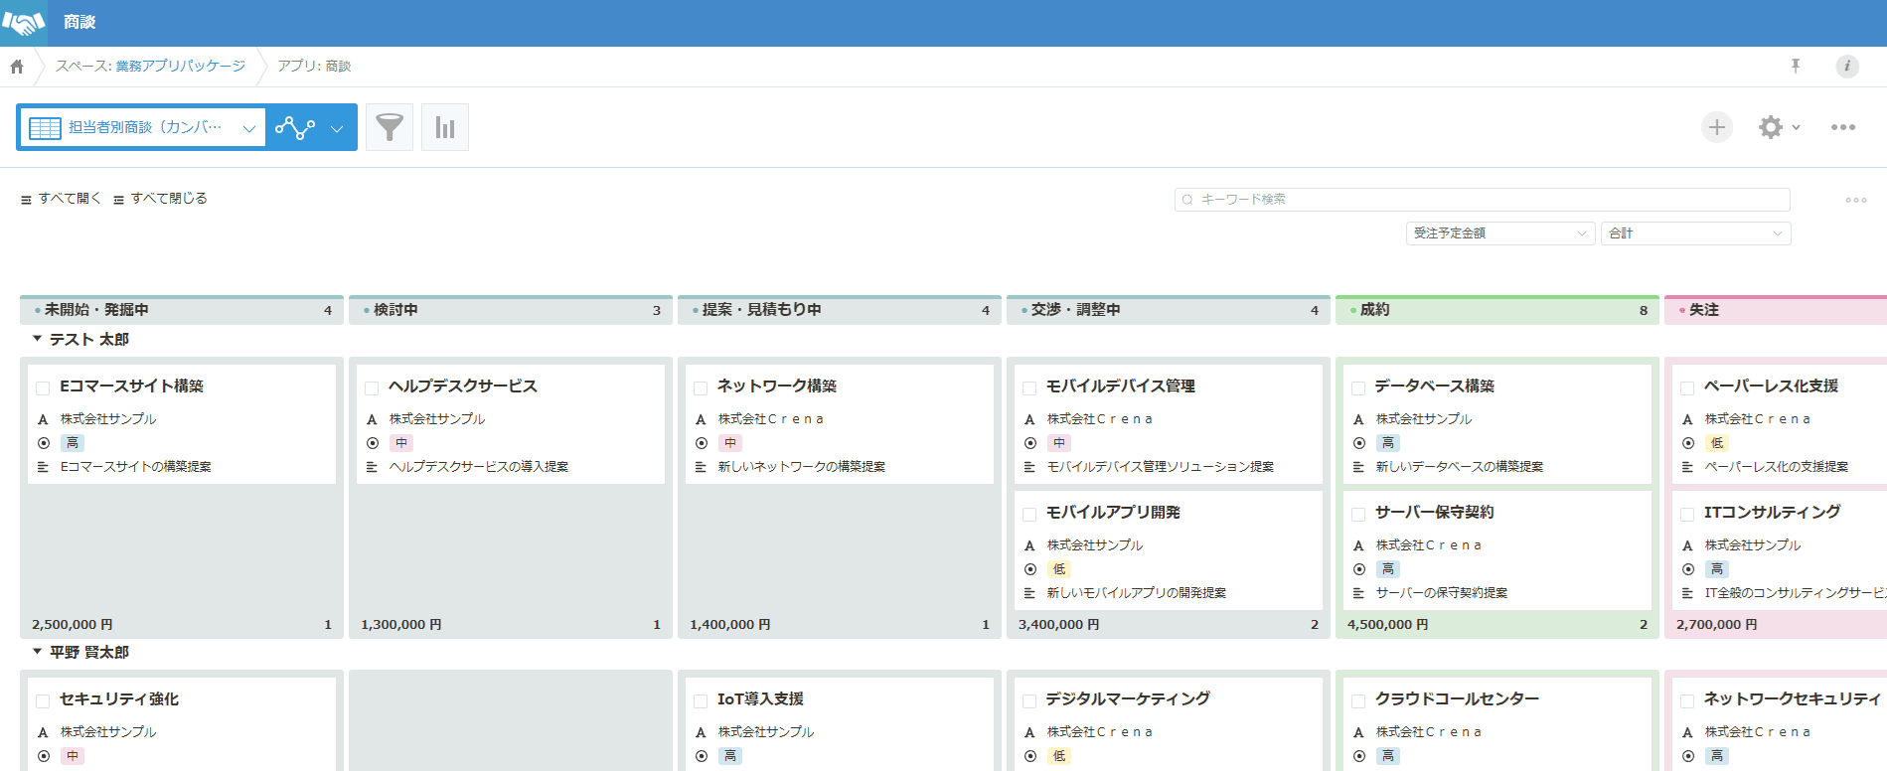Click the priority icon on サーバー保守契約 card
This screenshot has height=771, width=1887.
point(1359,569)
